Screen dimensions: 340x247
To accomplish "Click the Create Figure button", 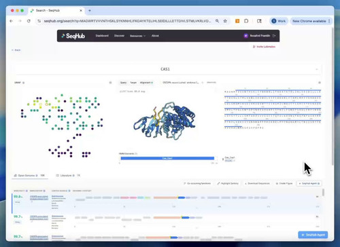I will click(x=284, y=183).
